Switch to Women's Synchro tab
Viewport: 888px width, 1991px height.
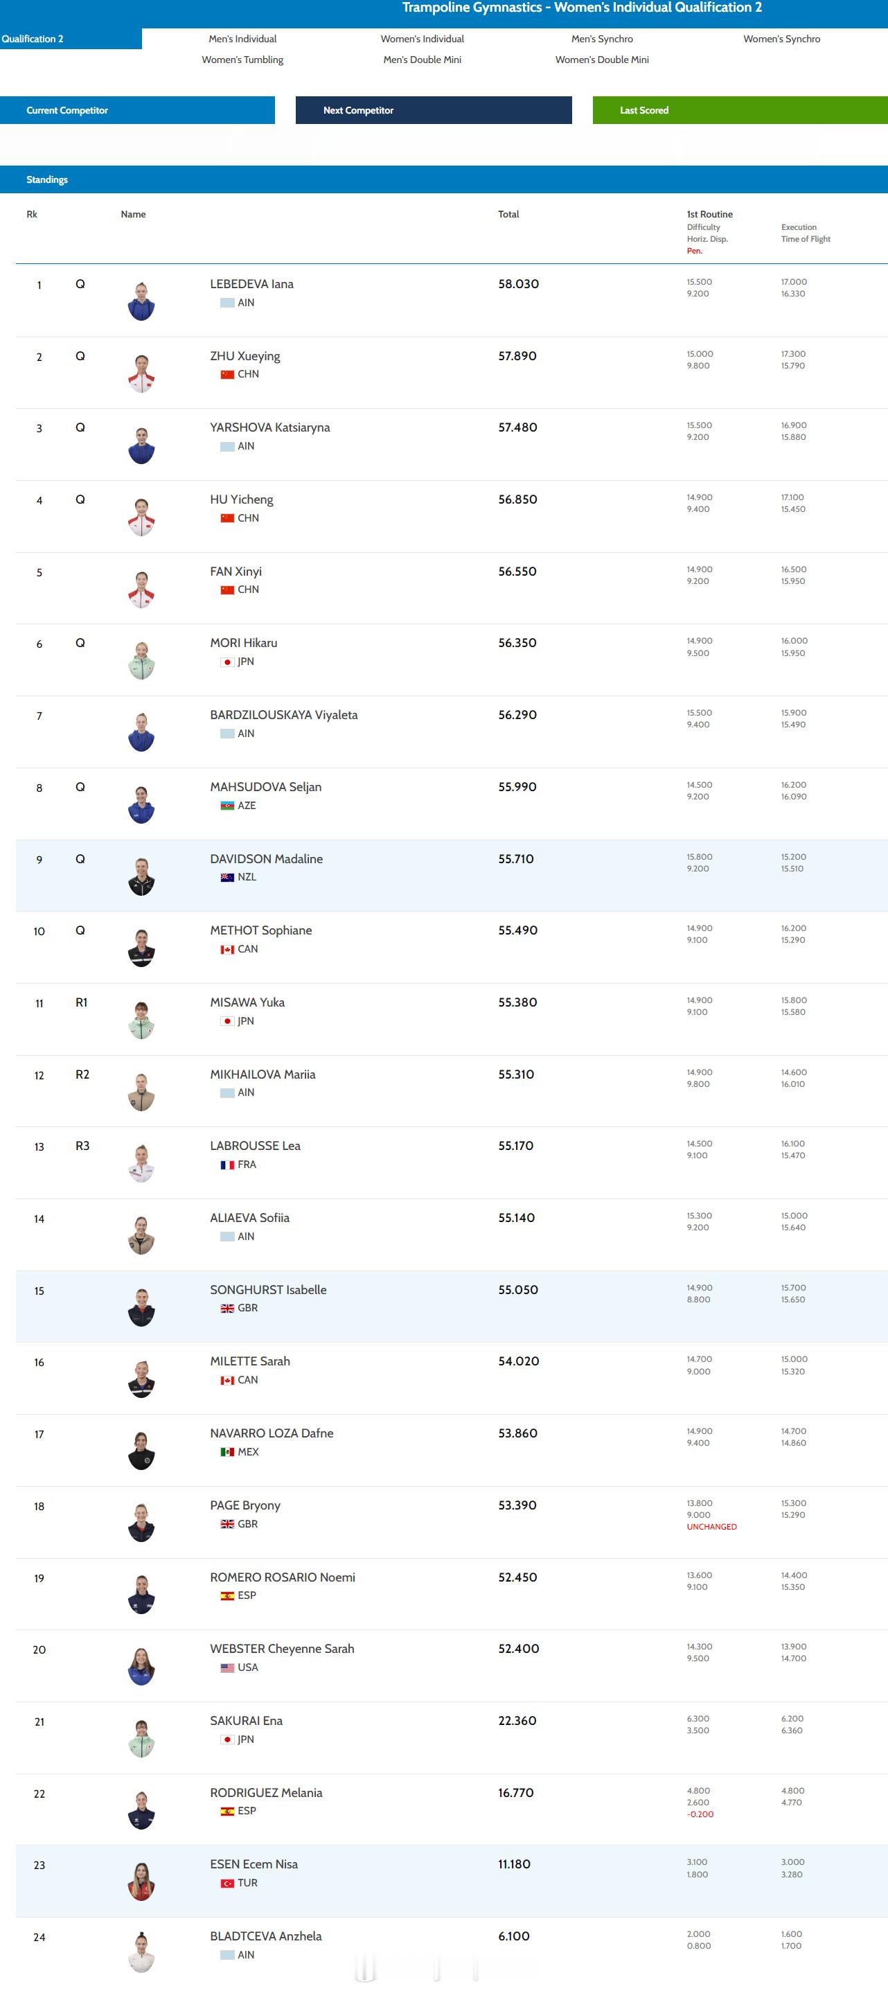[x=781, y=39]
